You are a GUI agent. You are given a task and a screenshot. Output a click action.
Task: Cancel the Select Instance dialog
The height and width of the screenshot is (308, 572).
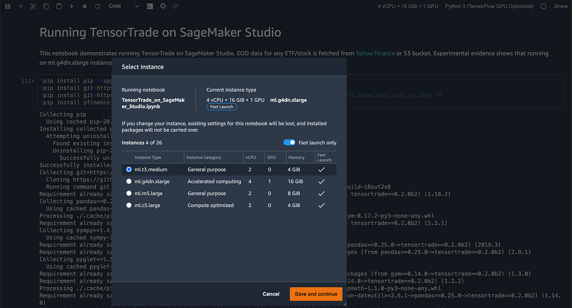[271, 294]
